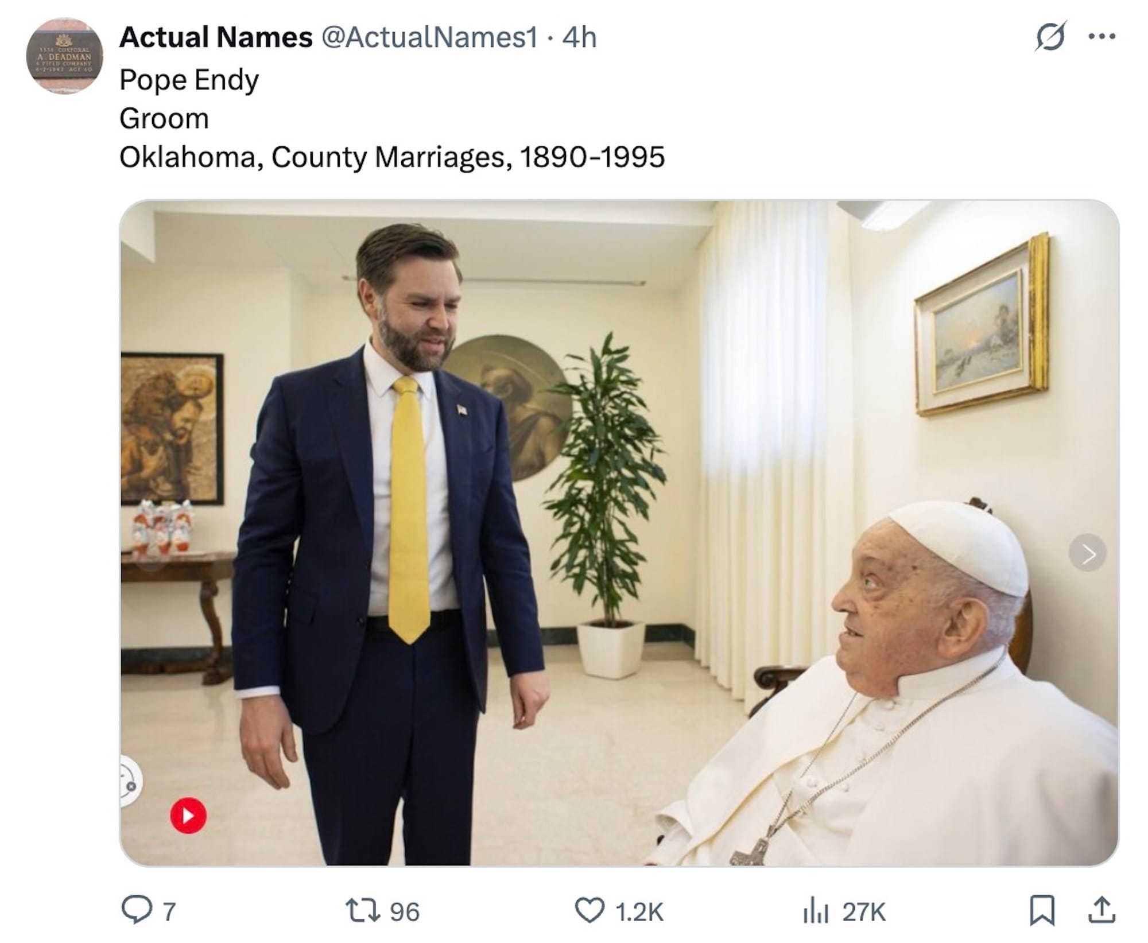This screenshot has width=1148, height=943.
Task: Click the reply speech bubble icon
Action: [136, 910]
